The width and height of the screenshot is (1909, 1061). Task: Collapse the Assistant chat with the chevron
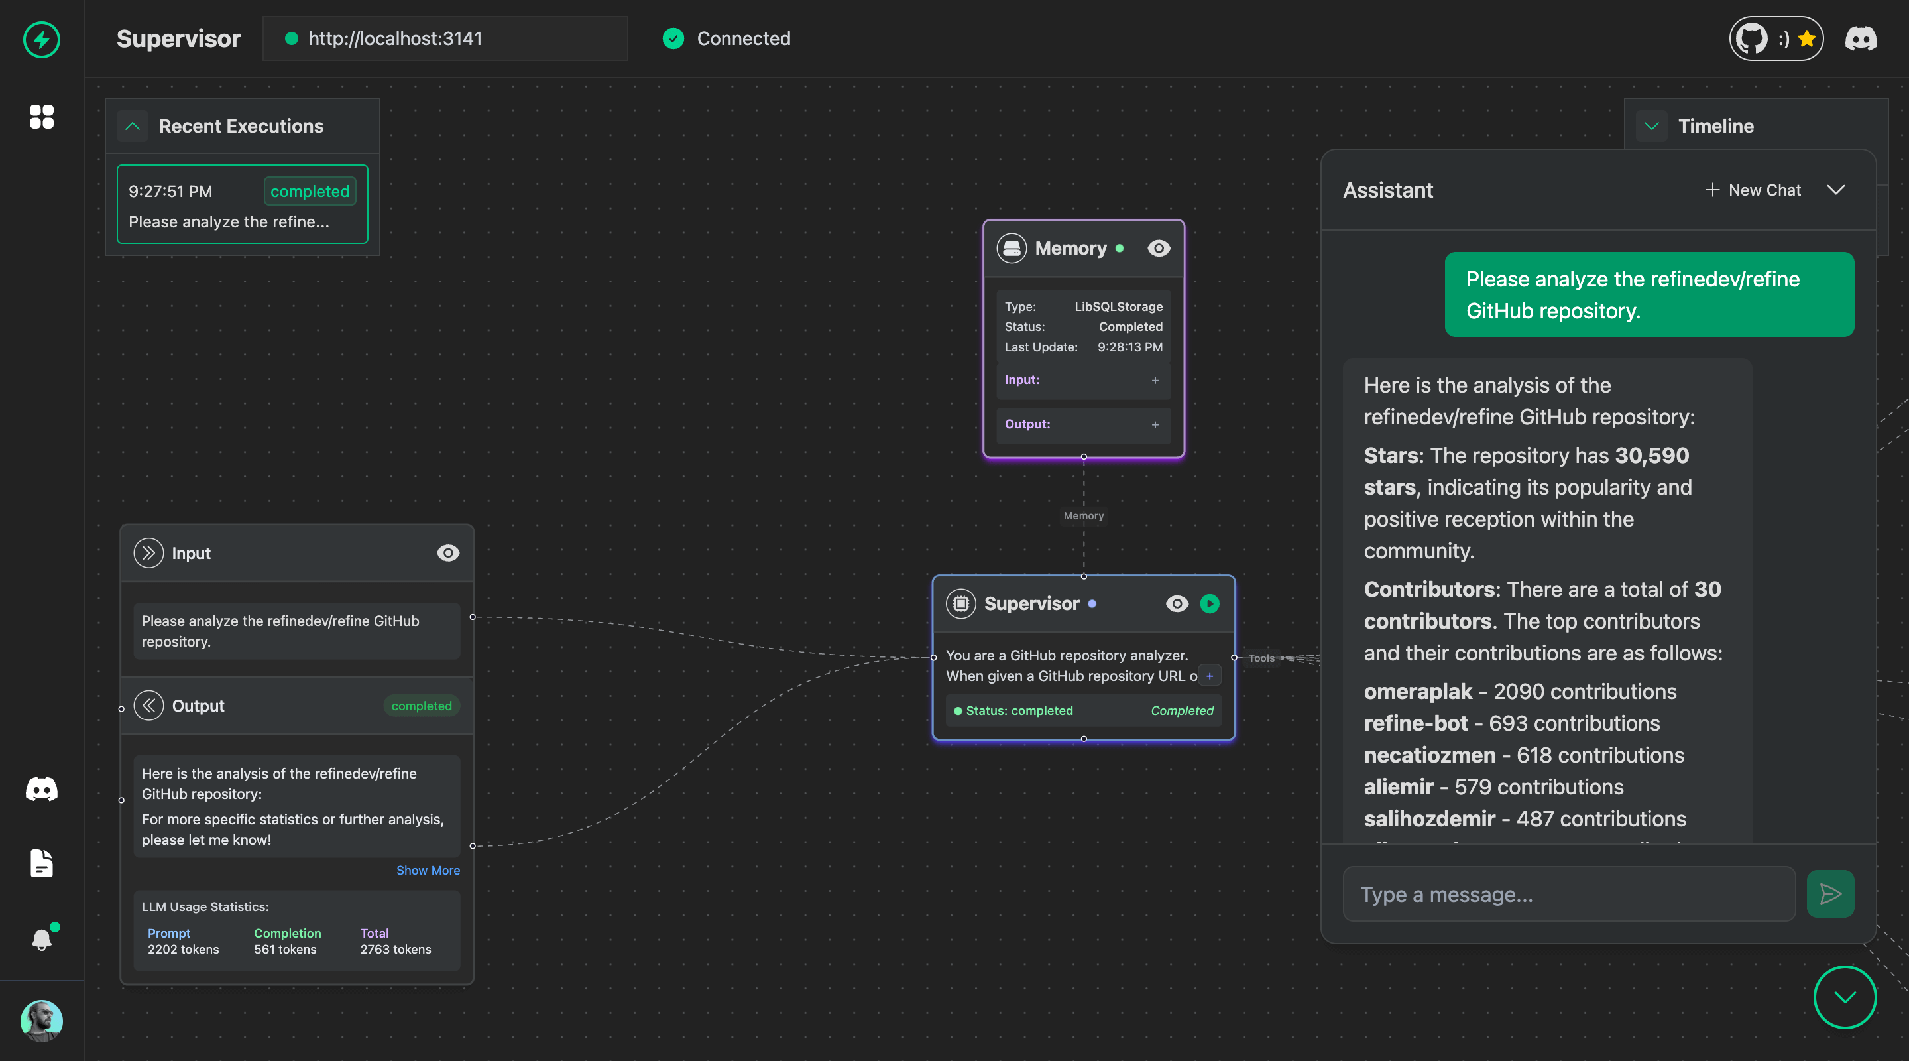click(1835, 190)
